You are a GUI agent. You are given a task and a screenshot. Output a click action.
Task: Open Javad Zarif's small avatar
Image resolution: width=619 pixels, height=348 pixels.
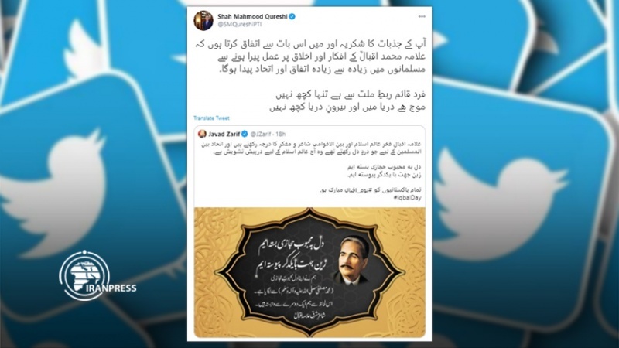[202, 134]
